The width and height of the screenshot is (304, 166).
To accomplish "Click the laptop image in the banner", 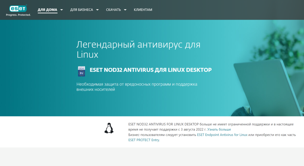I will tap(267, 88).
